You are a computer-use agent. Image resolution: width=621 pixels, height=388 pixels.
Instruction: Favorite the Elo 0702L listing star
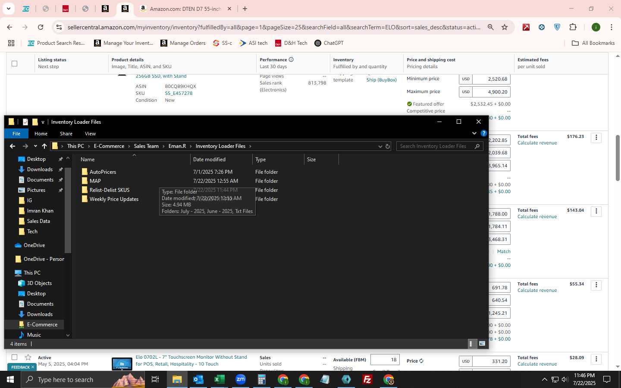pyautogui.click(x=28, y=357)
